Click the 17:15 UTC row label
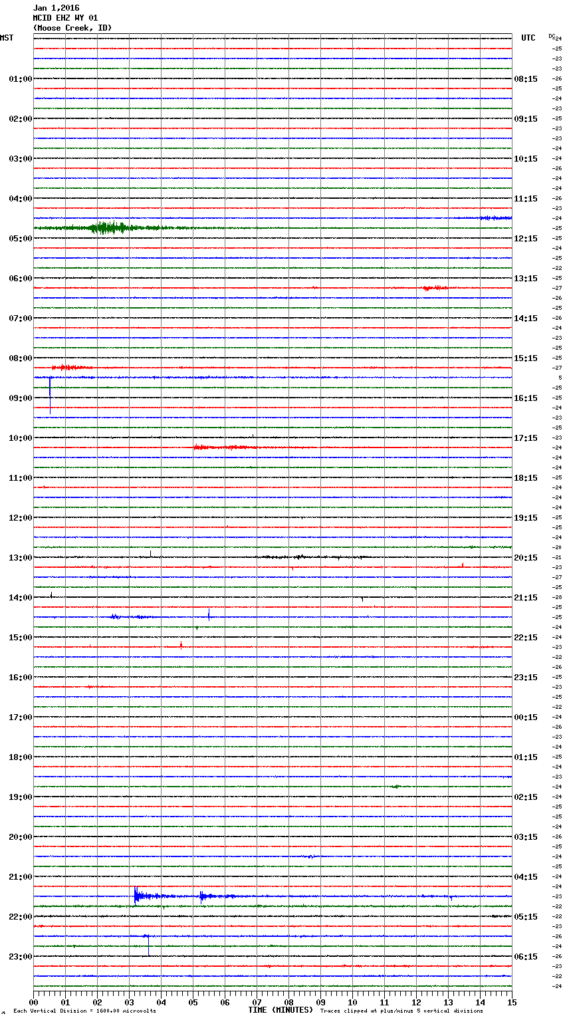565x1020 pixels. coord(526,438)
